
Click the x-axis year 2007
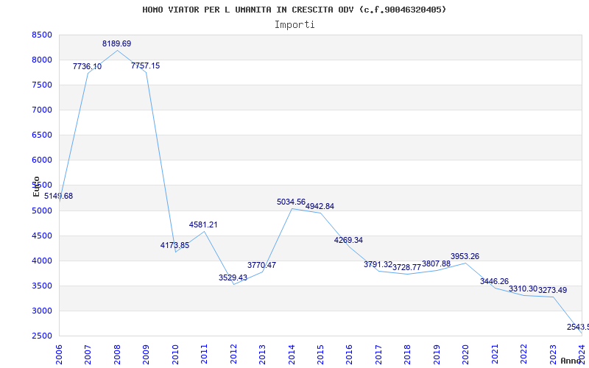88,355
